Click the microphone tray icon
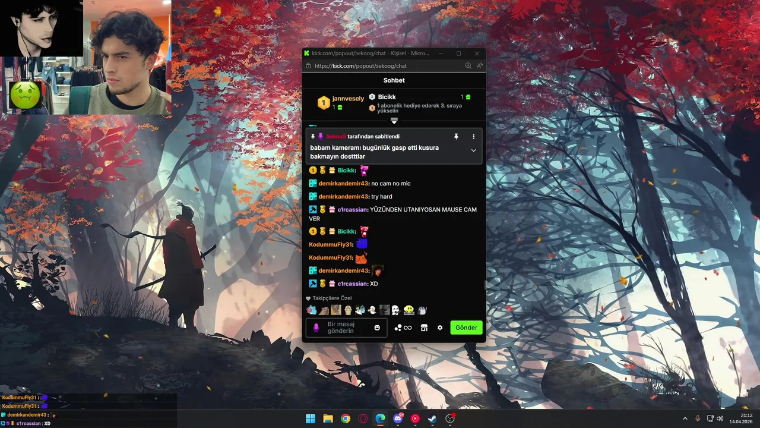This screenshot has height=428, width=760. coord(698,418)
